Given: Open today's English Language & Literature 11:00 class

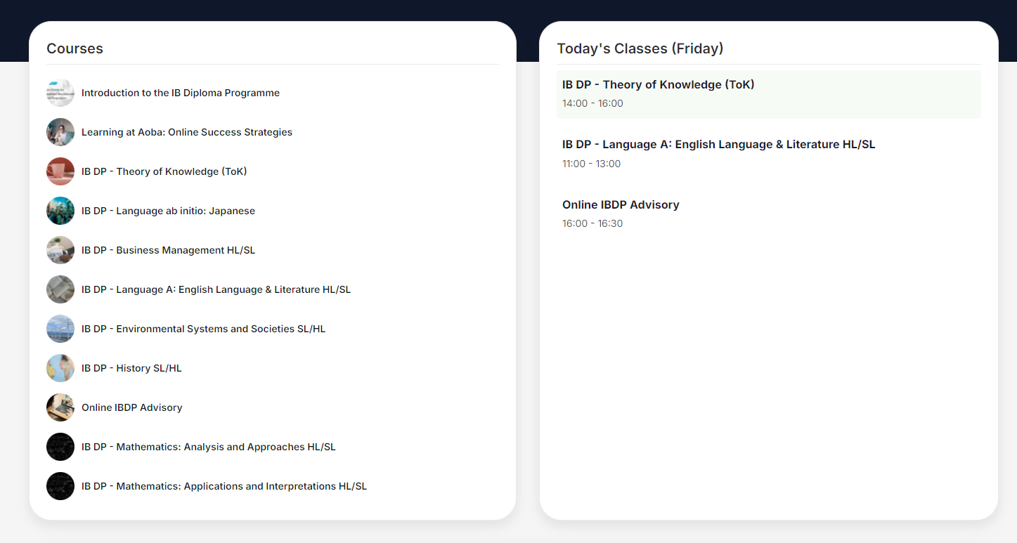Looking at the screenshot, I should pyautogui.click(x=718, y=145).
